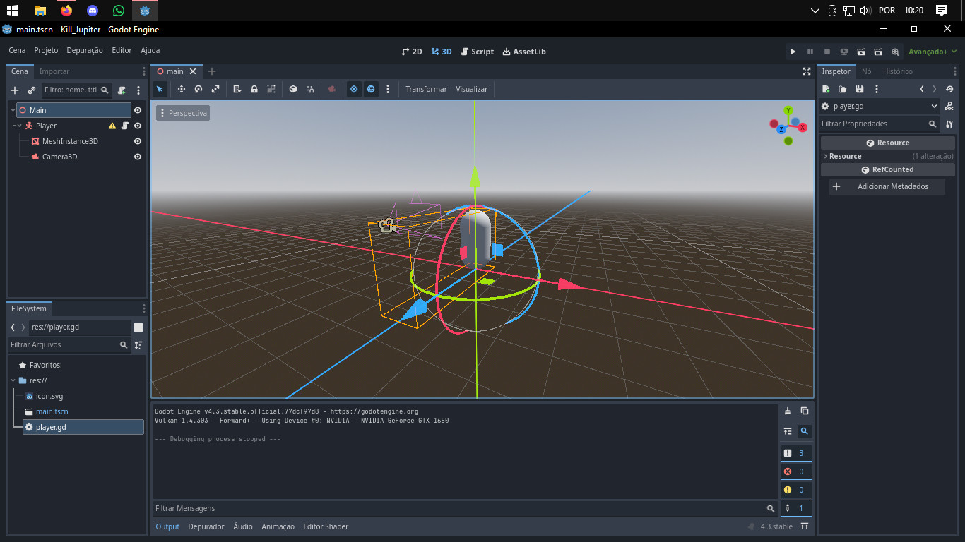Open the player.gd resource dropdown
Viewport: 965px width, 542px height.
[x=880, y=107]
